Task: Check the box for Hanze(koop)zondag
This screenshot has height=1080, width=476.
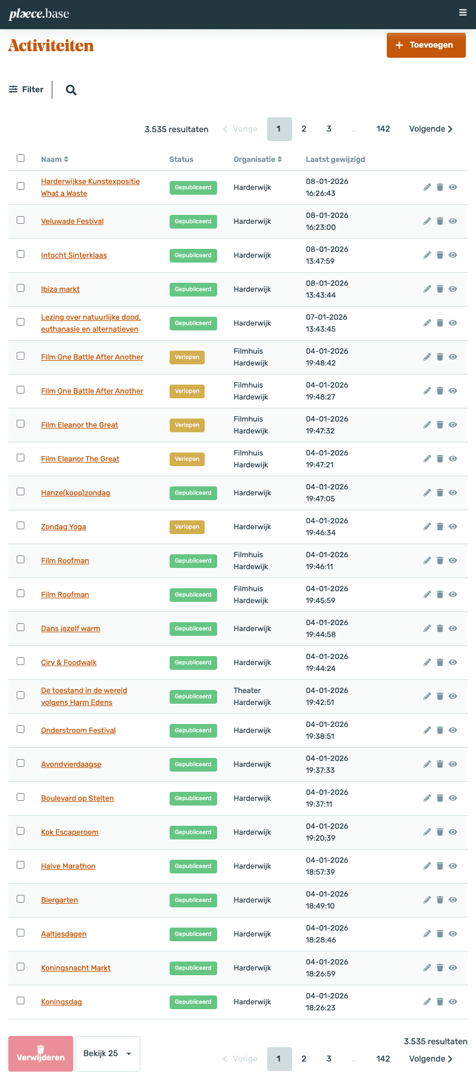Action: coord(21,492)
